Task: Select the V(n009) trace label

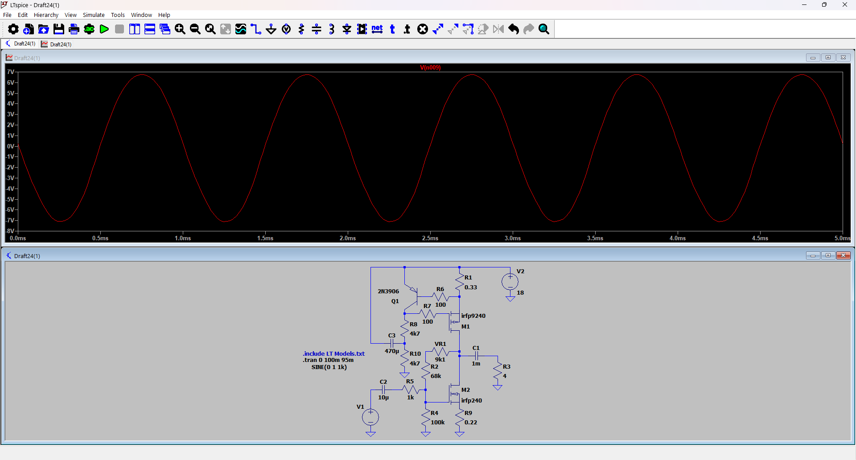Action: click(x=430, y=68)
